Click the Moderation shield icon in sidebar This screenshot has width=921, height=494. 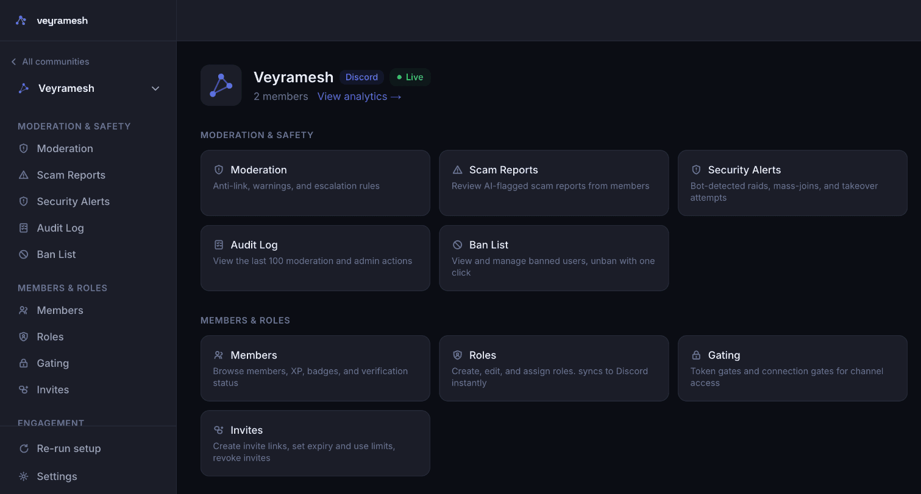(x=24, y=148)
